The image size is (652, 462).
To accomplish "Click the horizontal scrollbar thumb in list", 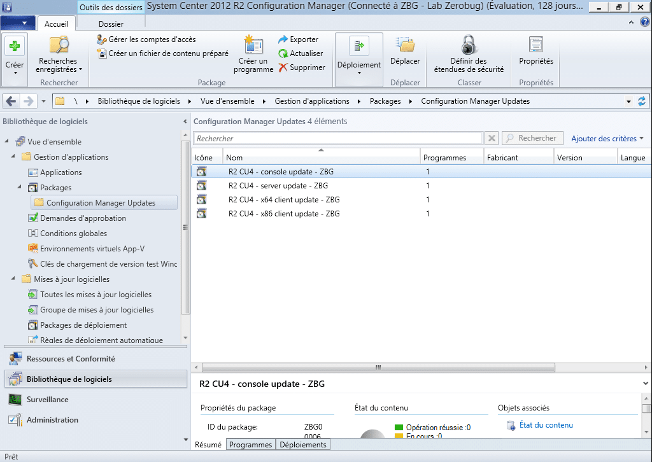I will pos(378,367).
